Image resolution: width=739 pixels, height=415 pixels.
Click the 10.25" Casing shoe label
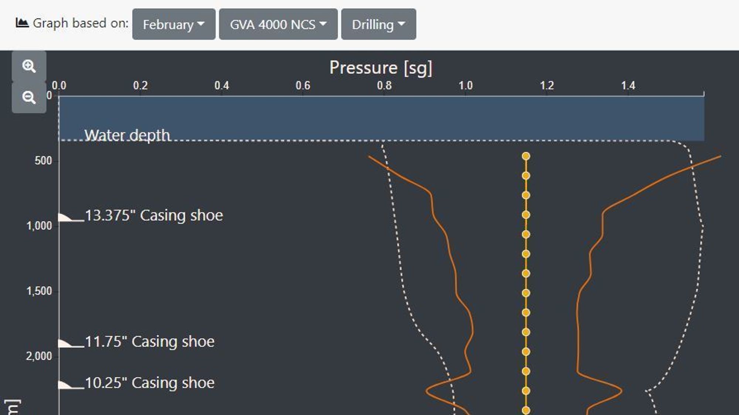coord(150,383)
